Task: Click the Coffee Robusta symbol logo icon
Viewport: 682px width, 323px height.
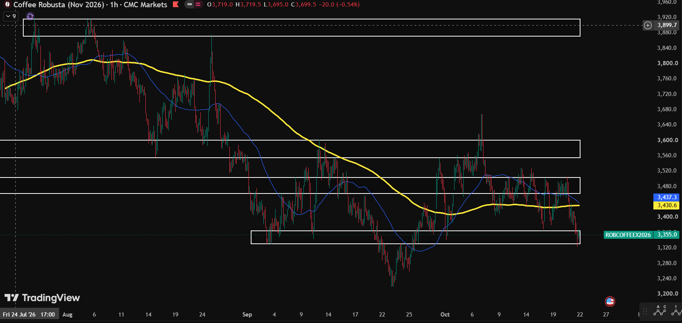Action: tap(7, 5)
